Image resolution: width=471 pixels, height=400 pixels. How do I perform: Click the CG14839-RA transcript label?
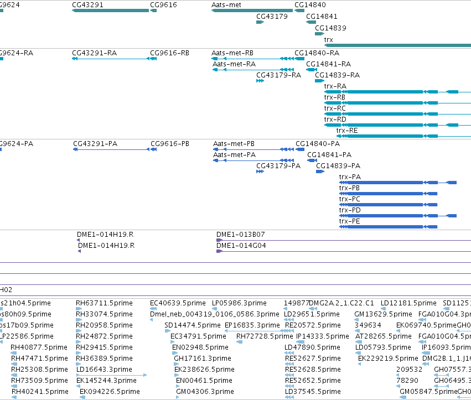coord(337,75)
